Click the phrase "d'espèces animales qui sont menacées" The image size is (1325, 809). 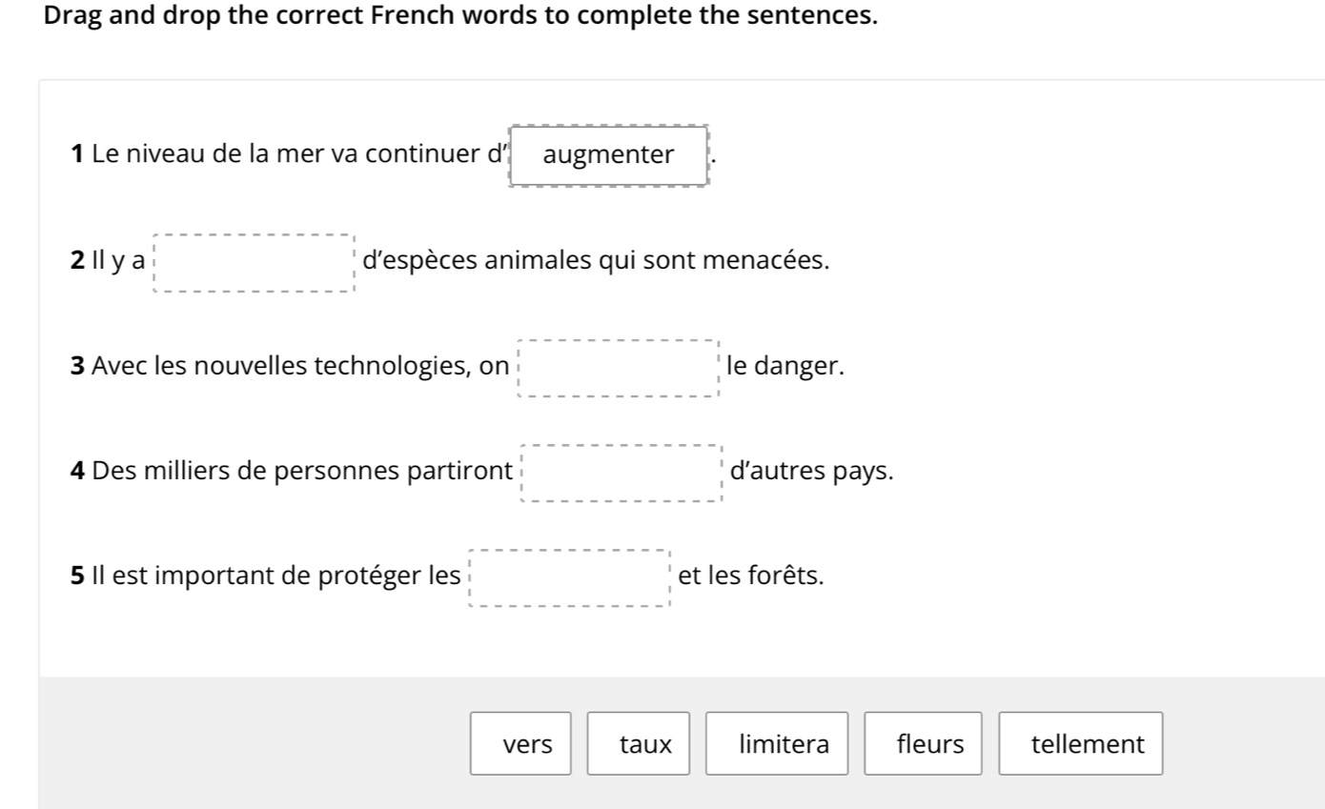[x=596, y=260]
